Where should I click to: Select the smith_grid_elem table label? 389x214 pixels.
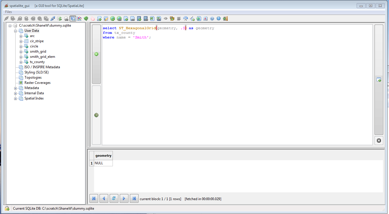pos(42,57)
